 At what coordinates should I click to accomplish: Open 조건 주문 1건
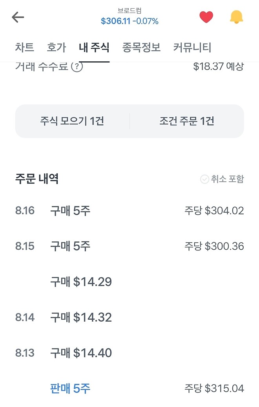tap(187, 121)
